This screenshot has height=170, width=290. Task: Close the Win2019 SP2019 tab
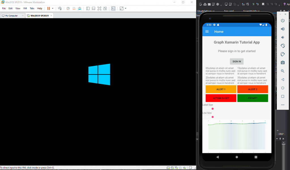[x=51, y=16]
